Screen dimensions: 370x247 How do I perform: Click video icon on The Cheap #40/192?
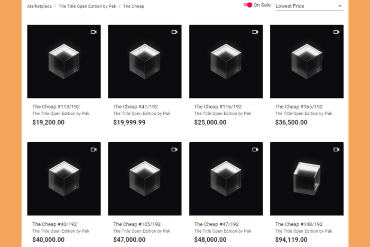click(94, 150)
